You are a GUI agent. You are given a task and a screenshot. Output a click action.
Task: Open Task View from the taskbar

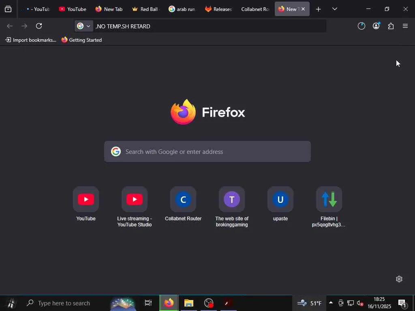(148, 303)
